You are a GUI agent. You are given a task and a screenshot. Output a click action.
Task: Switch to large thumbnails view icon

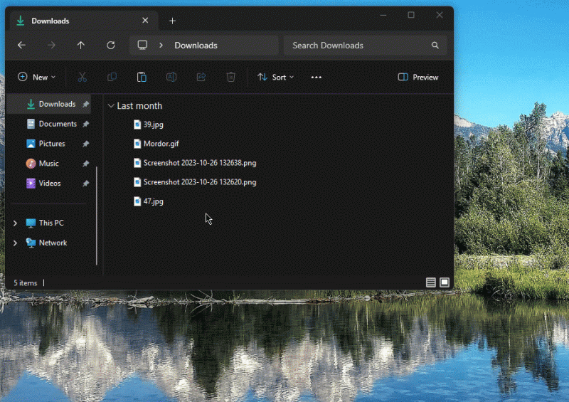445,282
